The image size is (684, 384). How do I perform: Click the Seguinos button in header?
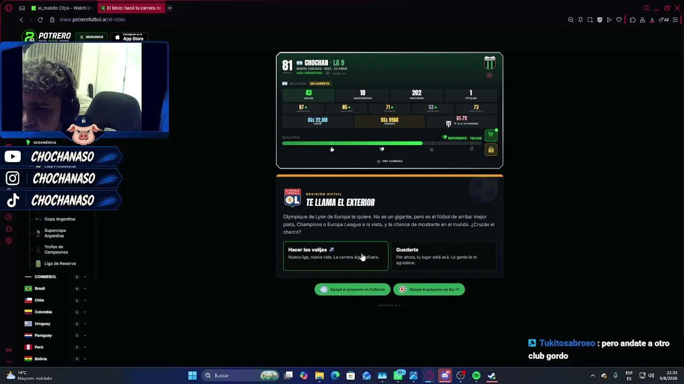point(91,37)
